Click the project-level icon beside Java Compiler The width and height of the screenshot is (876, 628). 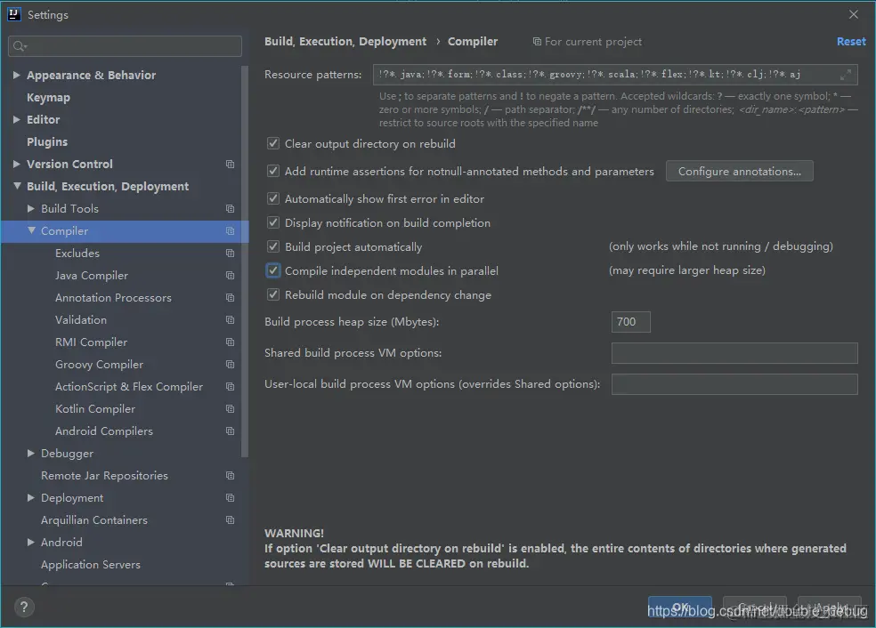tap(230, 276)
